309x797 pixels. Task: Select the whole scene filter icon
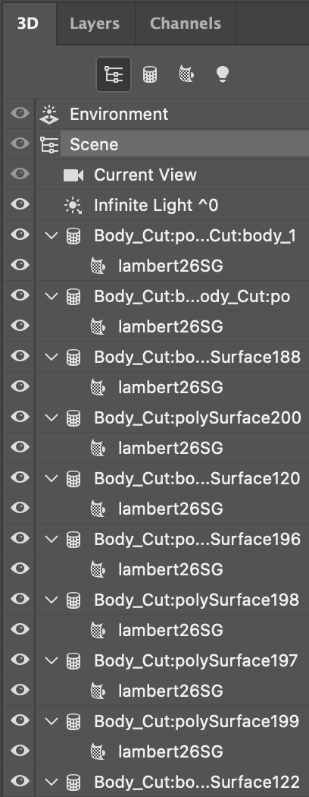[x=114, y=74]
